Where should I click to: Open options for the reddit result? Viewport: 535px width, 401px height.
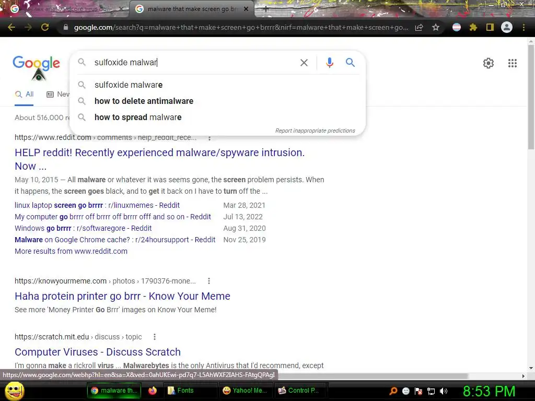coord(210,138)
